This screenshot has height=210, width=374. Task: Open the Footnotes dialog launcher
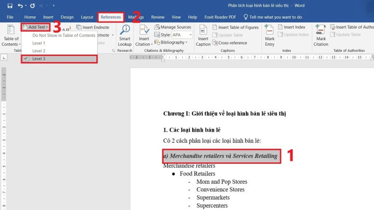[x=113, y=50]
